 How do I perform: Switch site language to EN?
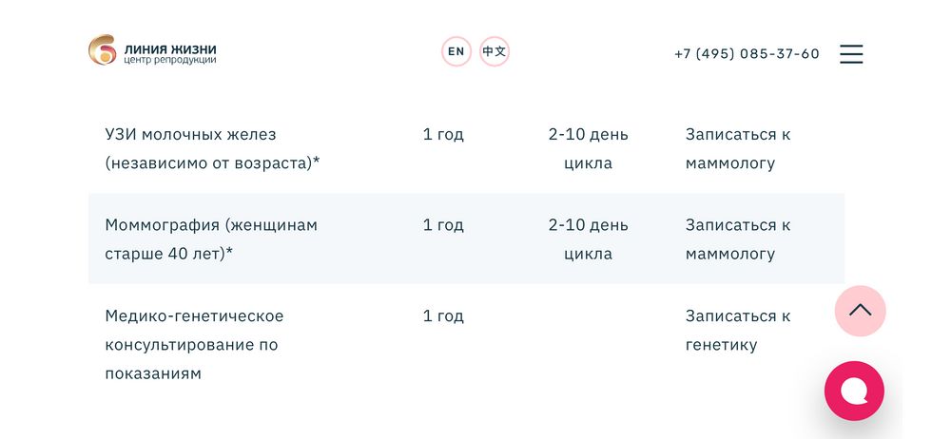[x=456, y=51]
